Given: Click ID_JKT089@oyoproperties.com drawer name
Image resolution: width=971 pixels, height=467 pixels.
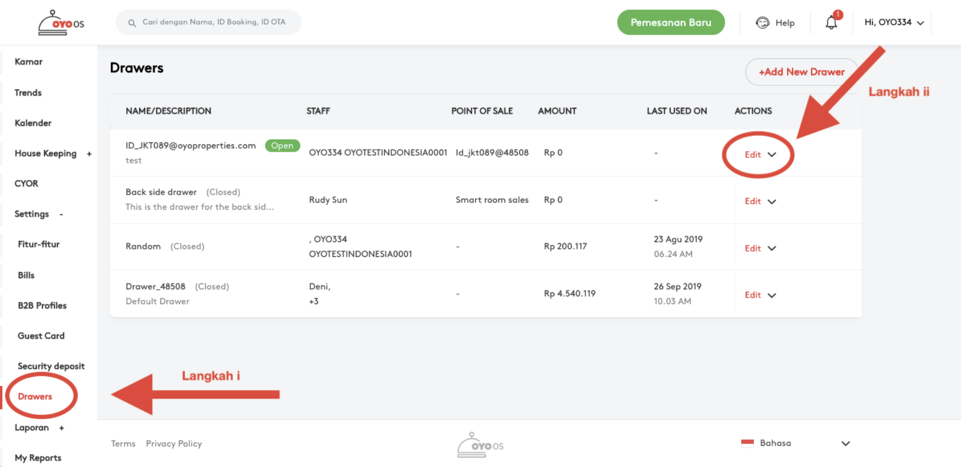Looking at the screenshot, I should (x=190, y=145).
